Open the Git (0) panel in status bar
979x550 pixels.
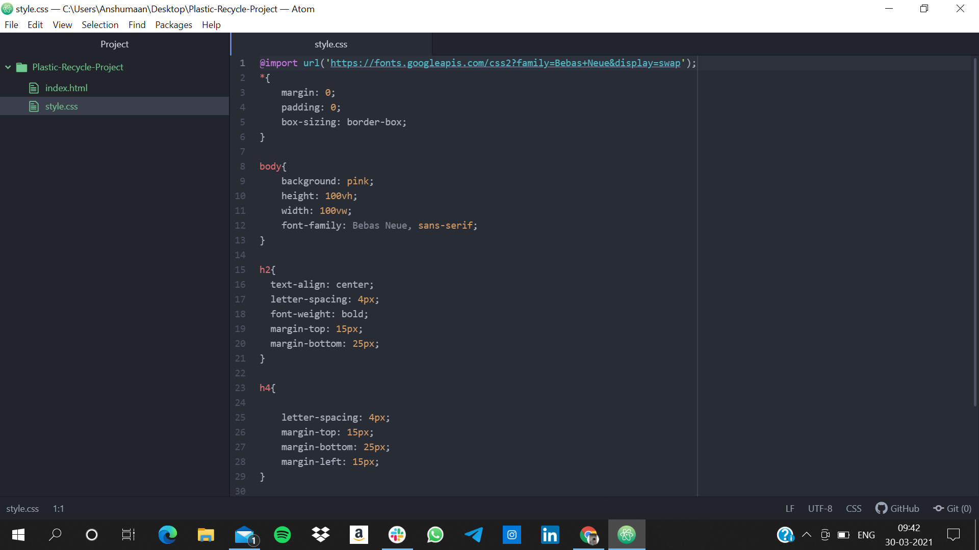pyautogui.click(x=952, y=508)
